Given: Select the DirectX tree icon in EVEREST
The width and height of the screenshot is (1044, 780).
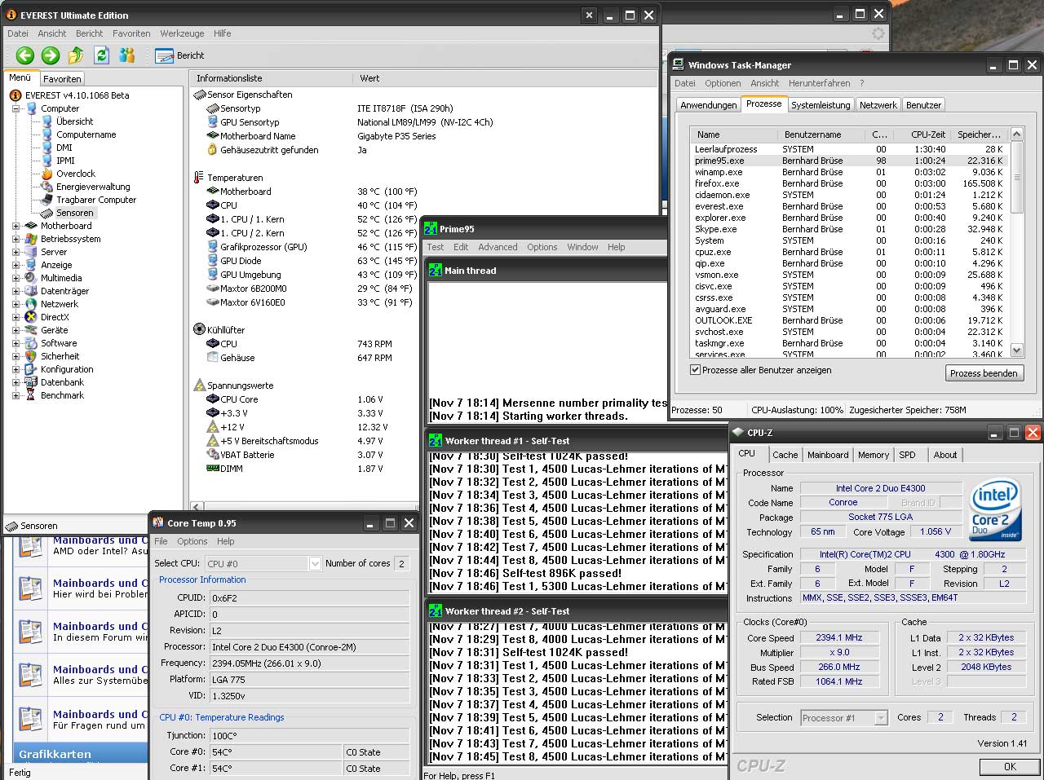Looking at the screenshot, I should (x=31, y=317).
